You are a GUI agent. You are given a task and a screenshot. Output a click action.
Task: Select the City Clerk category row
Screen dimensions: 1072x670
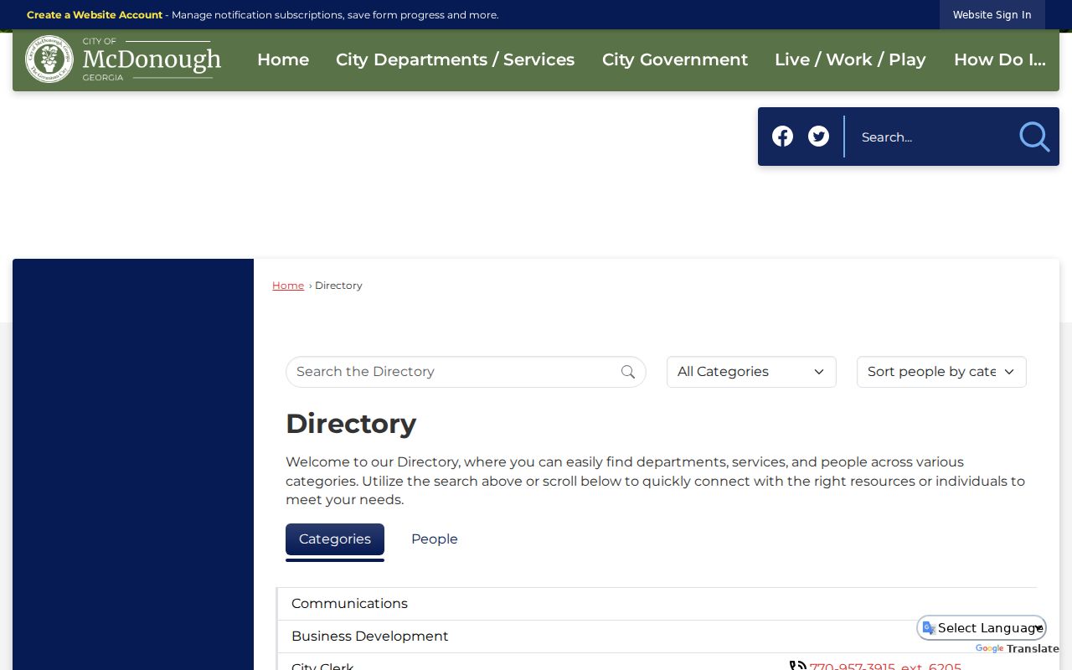pyautogui.click(x=657, y=662)
